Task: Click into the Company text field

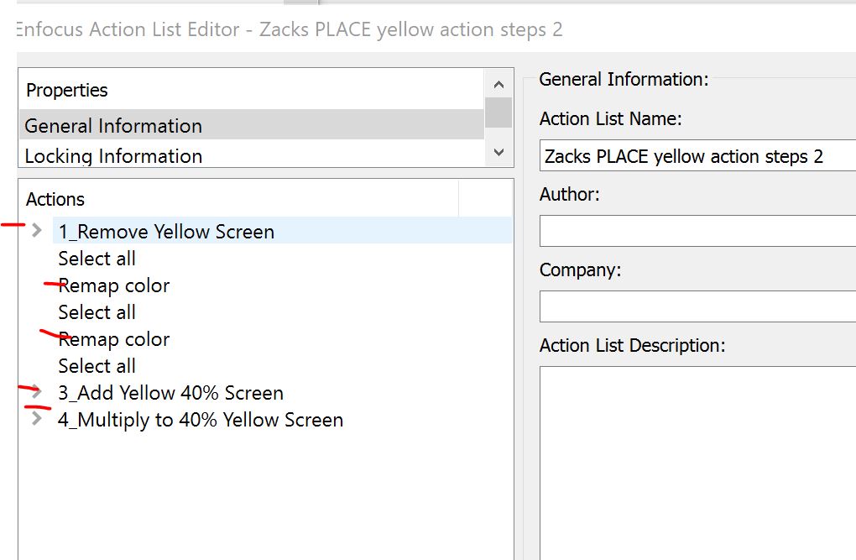Action: pyautogui.click(x=697, y=306)
